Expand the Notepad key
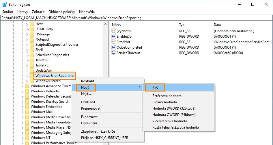The image size is (273, 145). pos(27,40)
